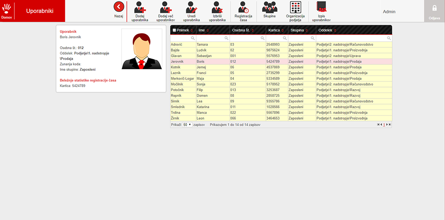Viewport: 445px width, 220px height.
Task: Click Uredi uporabnika icon
Action: click(191, 7)
